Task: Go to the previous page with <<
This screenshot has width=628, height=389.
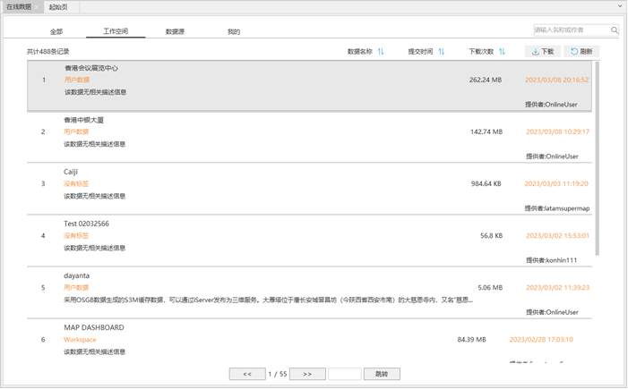Action: [x=247, y=374]
